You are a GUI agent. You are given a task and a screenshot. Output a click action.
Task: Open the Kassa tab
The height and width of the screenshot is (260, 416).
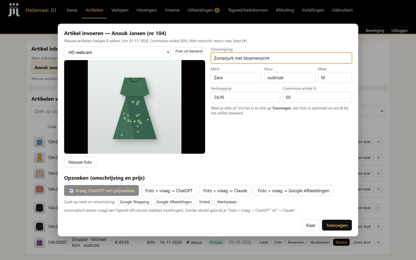click(72, 10)
